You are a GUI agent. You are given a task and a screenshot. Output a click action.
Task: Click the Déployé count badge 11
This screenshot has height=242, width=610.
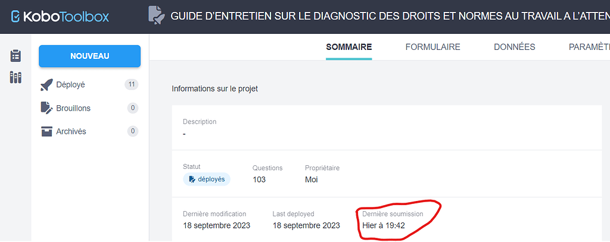coord(132,85)
